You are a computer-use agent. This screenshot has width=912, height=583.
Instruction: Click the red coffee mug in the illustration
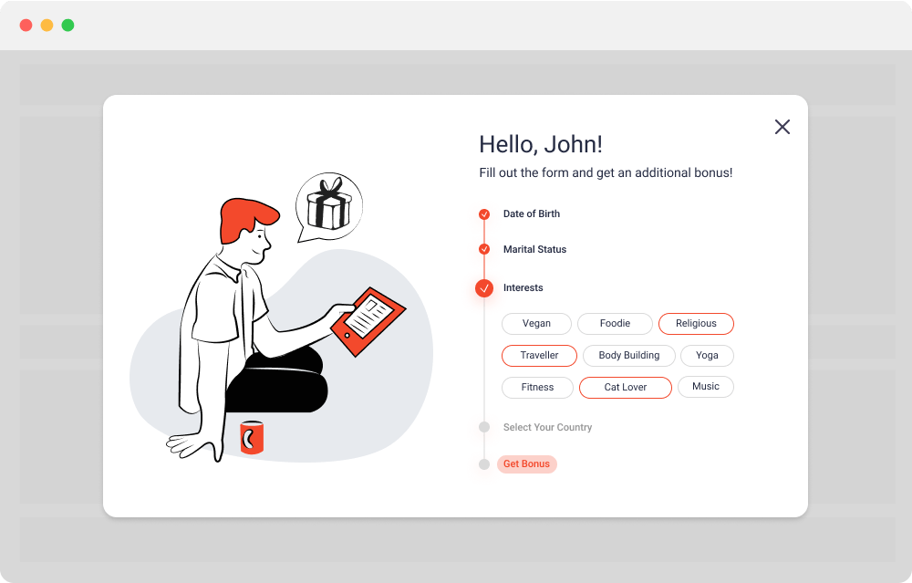click(x=253, y=439)
